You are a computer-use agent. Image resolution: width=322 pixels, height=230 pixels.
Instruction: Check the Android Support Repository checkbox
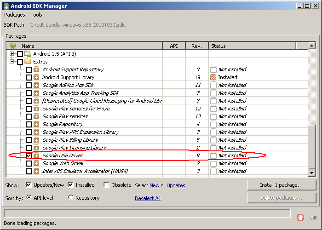pyautogui.click(x=29, y=69)
